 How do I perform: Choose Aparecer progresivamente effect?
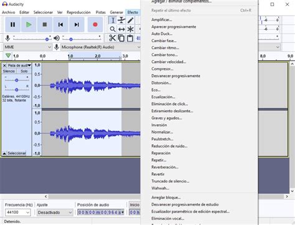click(174, 27)
